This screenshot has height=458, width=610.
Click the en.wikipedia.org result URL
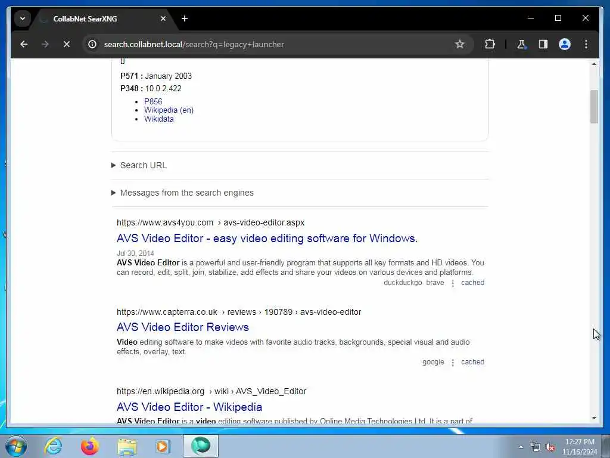(211, 391)
